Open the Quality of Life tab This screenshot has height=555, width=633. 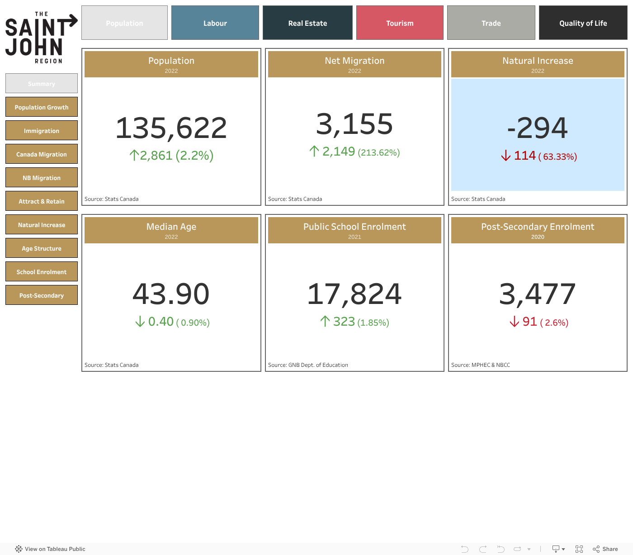pos(583,23)
